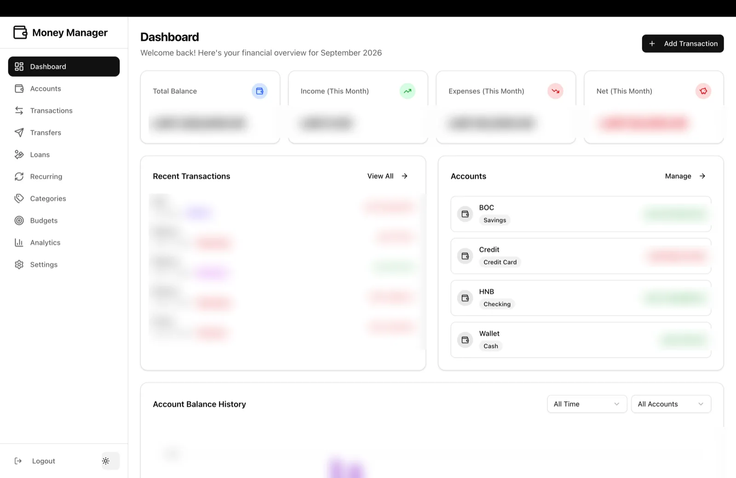Open the Accounts page from sidebar
The width and height of the screenshot is (736, 478).
pyautogui.click(x=64, y=89)
